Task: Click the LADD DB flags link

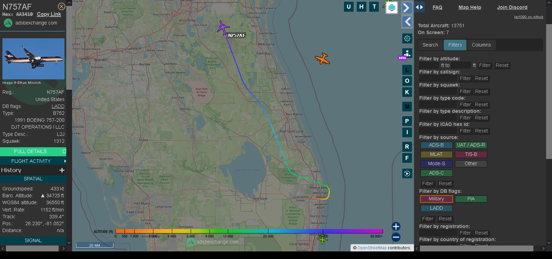Action: (x=58, y=106)
